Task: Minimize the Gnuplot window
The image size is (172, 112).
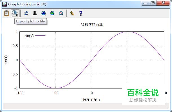Action: pos(145,3)
